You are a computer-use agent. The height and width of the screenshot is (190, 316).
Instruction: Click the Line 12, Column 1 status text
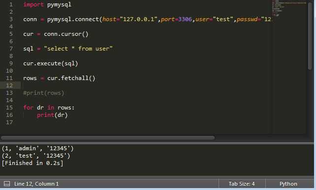(x=36, y=184)
